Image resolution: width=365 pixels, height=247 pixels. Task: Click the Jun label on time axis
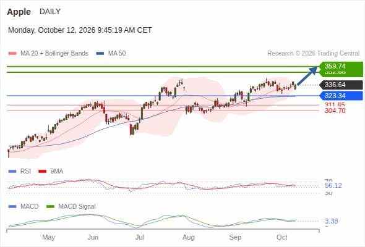pyautogui.click(x=93, y=238)
